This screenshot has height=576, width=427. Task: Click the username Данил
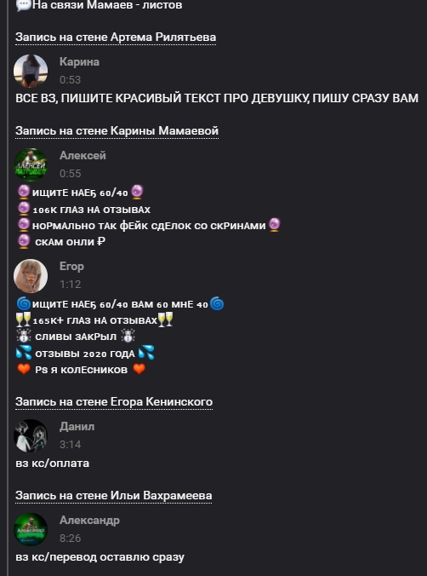coord(77,427)
